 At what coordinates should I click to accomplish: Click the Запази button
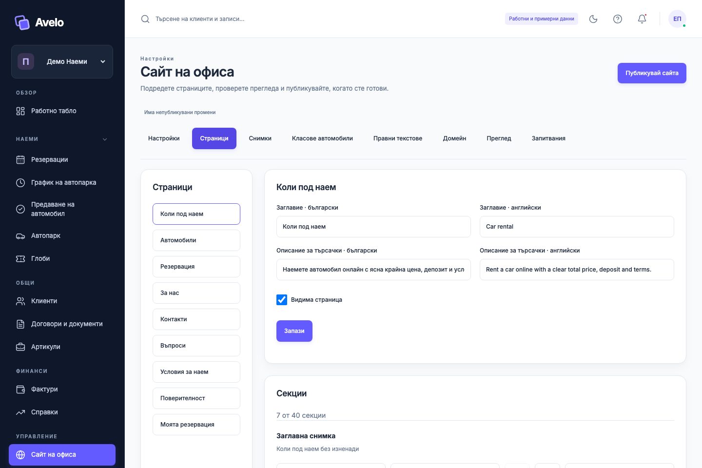click(x=294, y=331)
